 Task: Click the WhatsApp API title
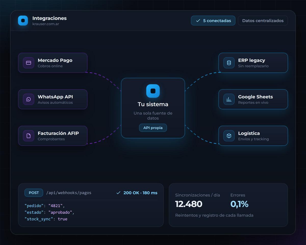tap(55, 97)
